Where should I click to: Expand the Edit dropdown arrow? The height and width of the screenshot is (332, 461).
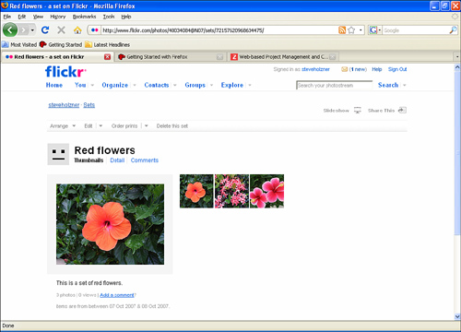tap(100, 126)
